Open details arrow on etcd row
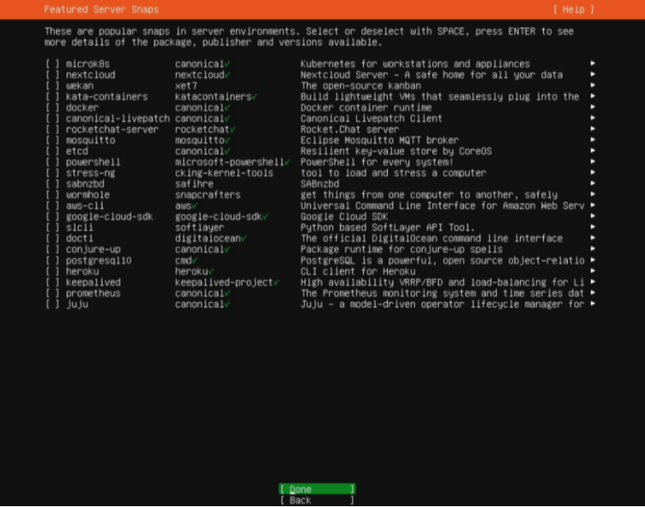 [592, 151]
